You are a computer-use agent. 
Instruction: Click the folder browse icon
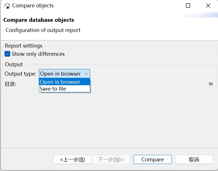(211, 84)
